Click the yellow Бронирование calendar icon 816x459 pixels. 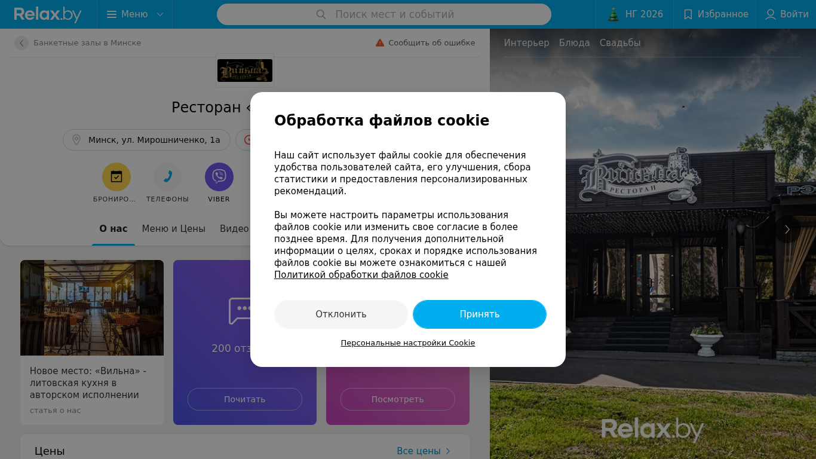(116, 177)
